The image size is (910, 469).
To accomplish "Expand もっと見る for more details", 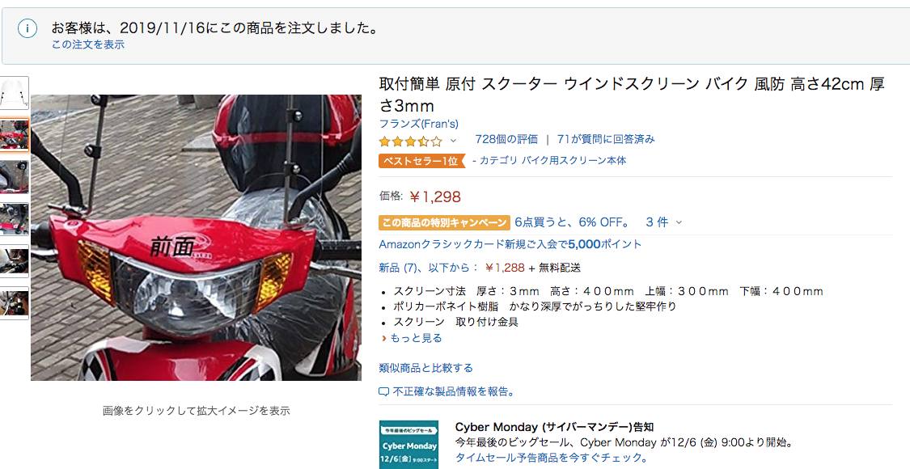I will point(412,338).
